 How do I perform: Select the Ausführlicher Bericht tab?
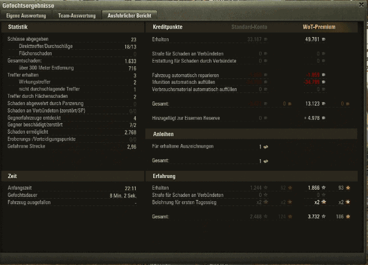[130, 16]
